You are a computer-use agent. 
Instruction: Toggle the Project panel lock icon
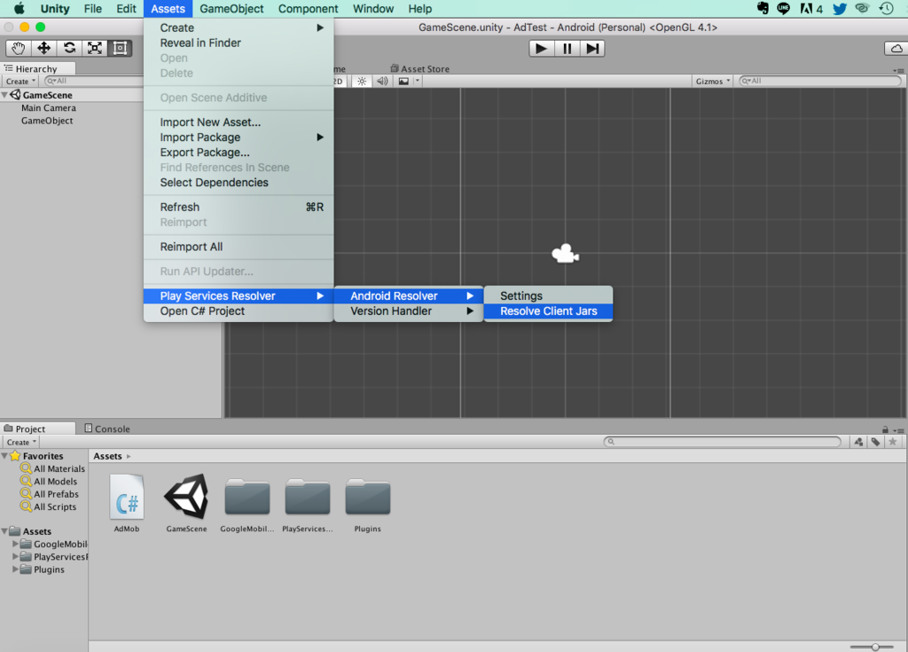pyautogui.click(x=885, y=429)
